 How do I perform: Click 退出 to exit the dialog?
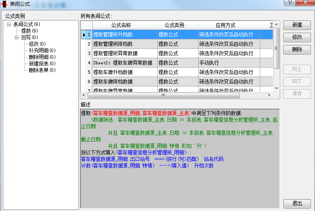pos(297,204)
